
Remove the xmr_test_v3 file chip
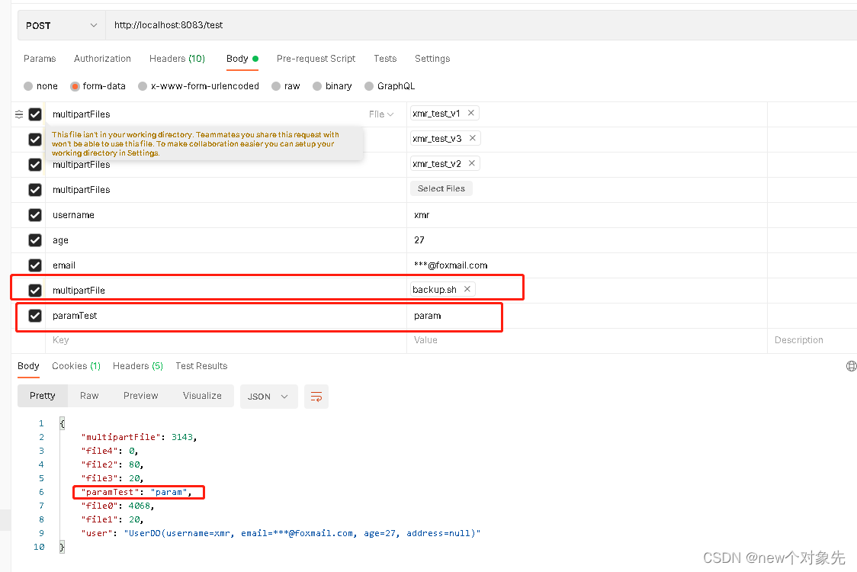pos(473,138)
